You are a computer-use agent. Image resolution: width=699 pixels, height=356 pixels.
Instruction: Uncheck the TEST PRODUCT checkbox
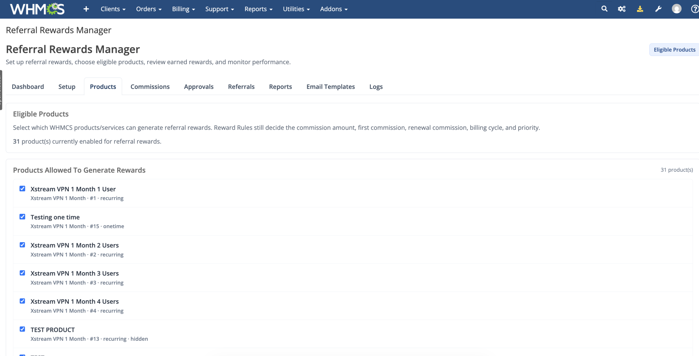coord(22,329)
